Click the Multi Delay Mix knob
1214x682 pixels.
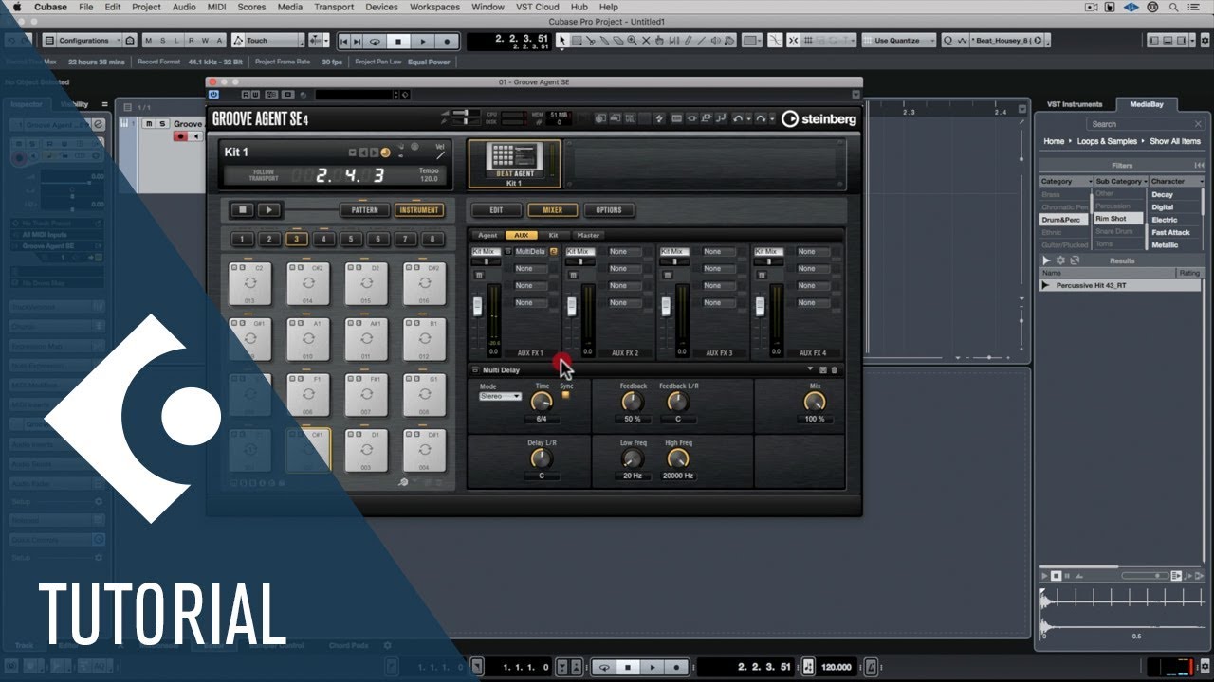coord(815,402)
